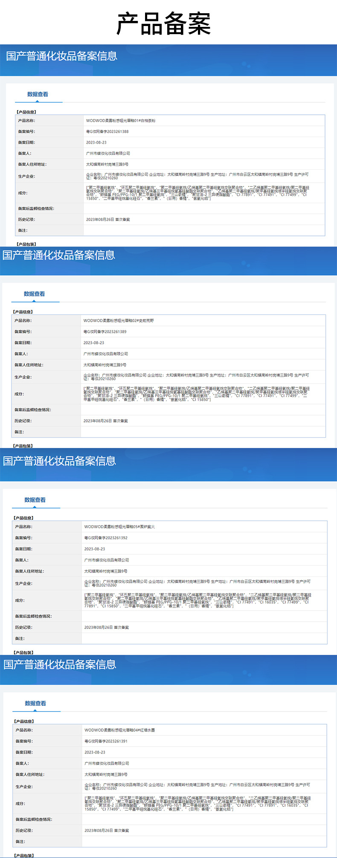
Task: Click 2023年08月26日 首次备案 in the 01# record
Action: tap(108, 219)
